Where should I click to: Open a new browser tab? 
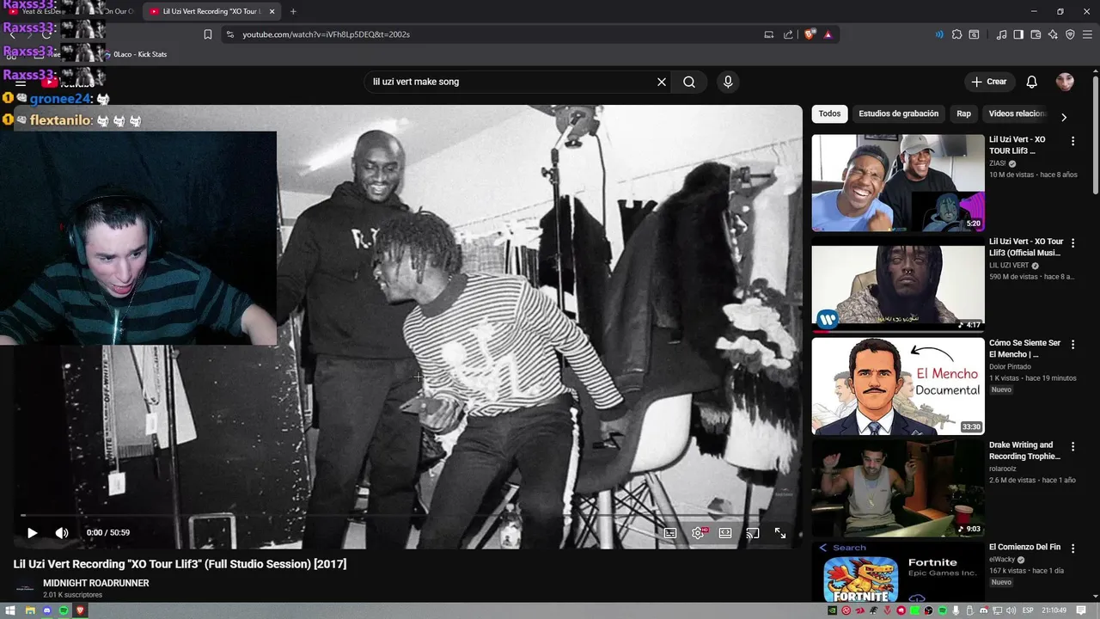click(293, 11)
